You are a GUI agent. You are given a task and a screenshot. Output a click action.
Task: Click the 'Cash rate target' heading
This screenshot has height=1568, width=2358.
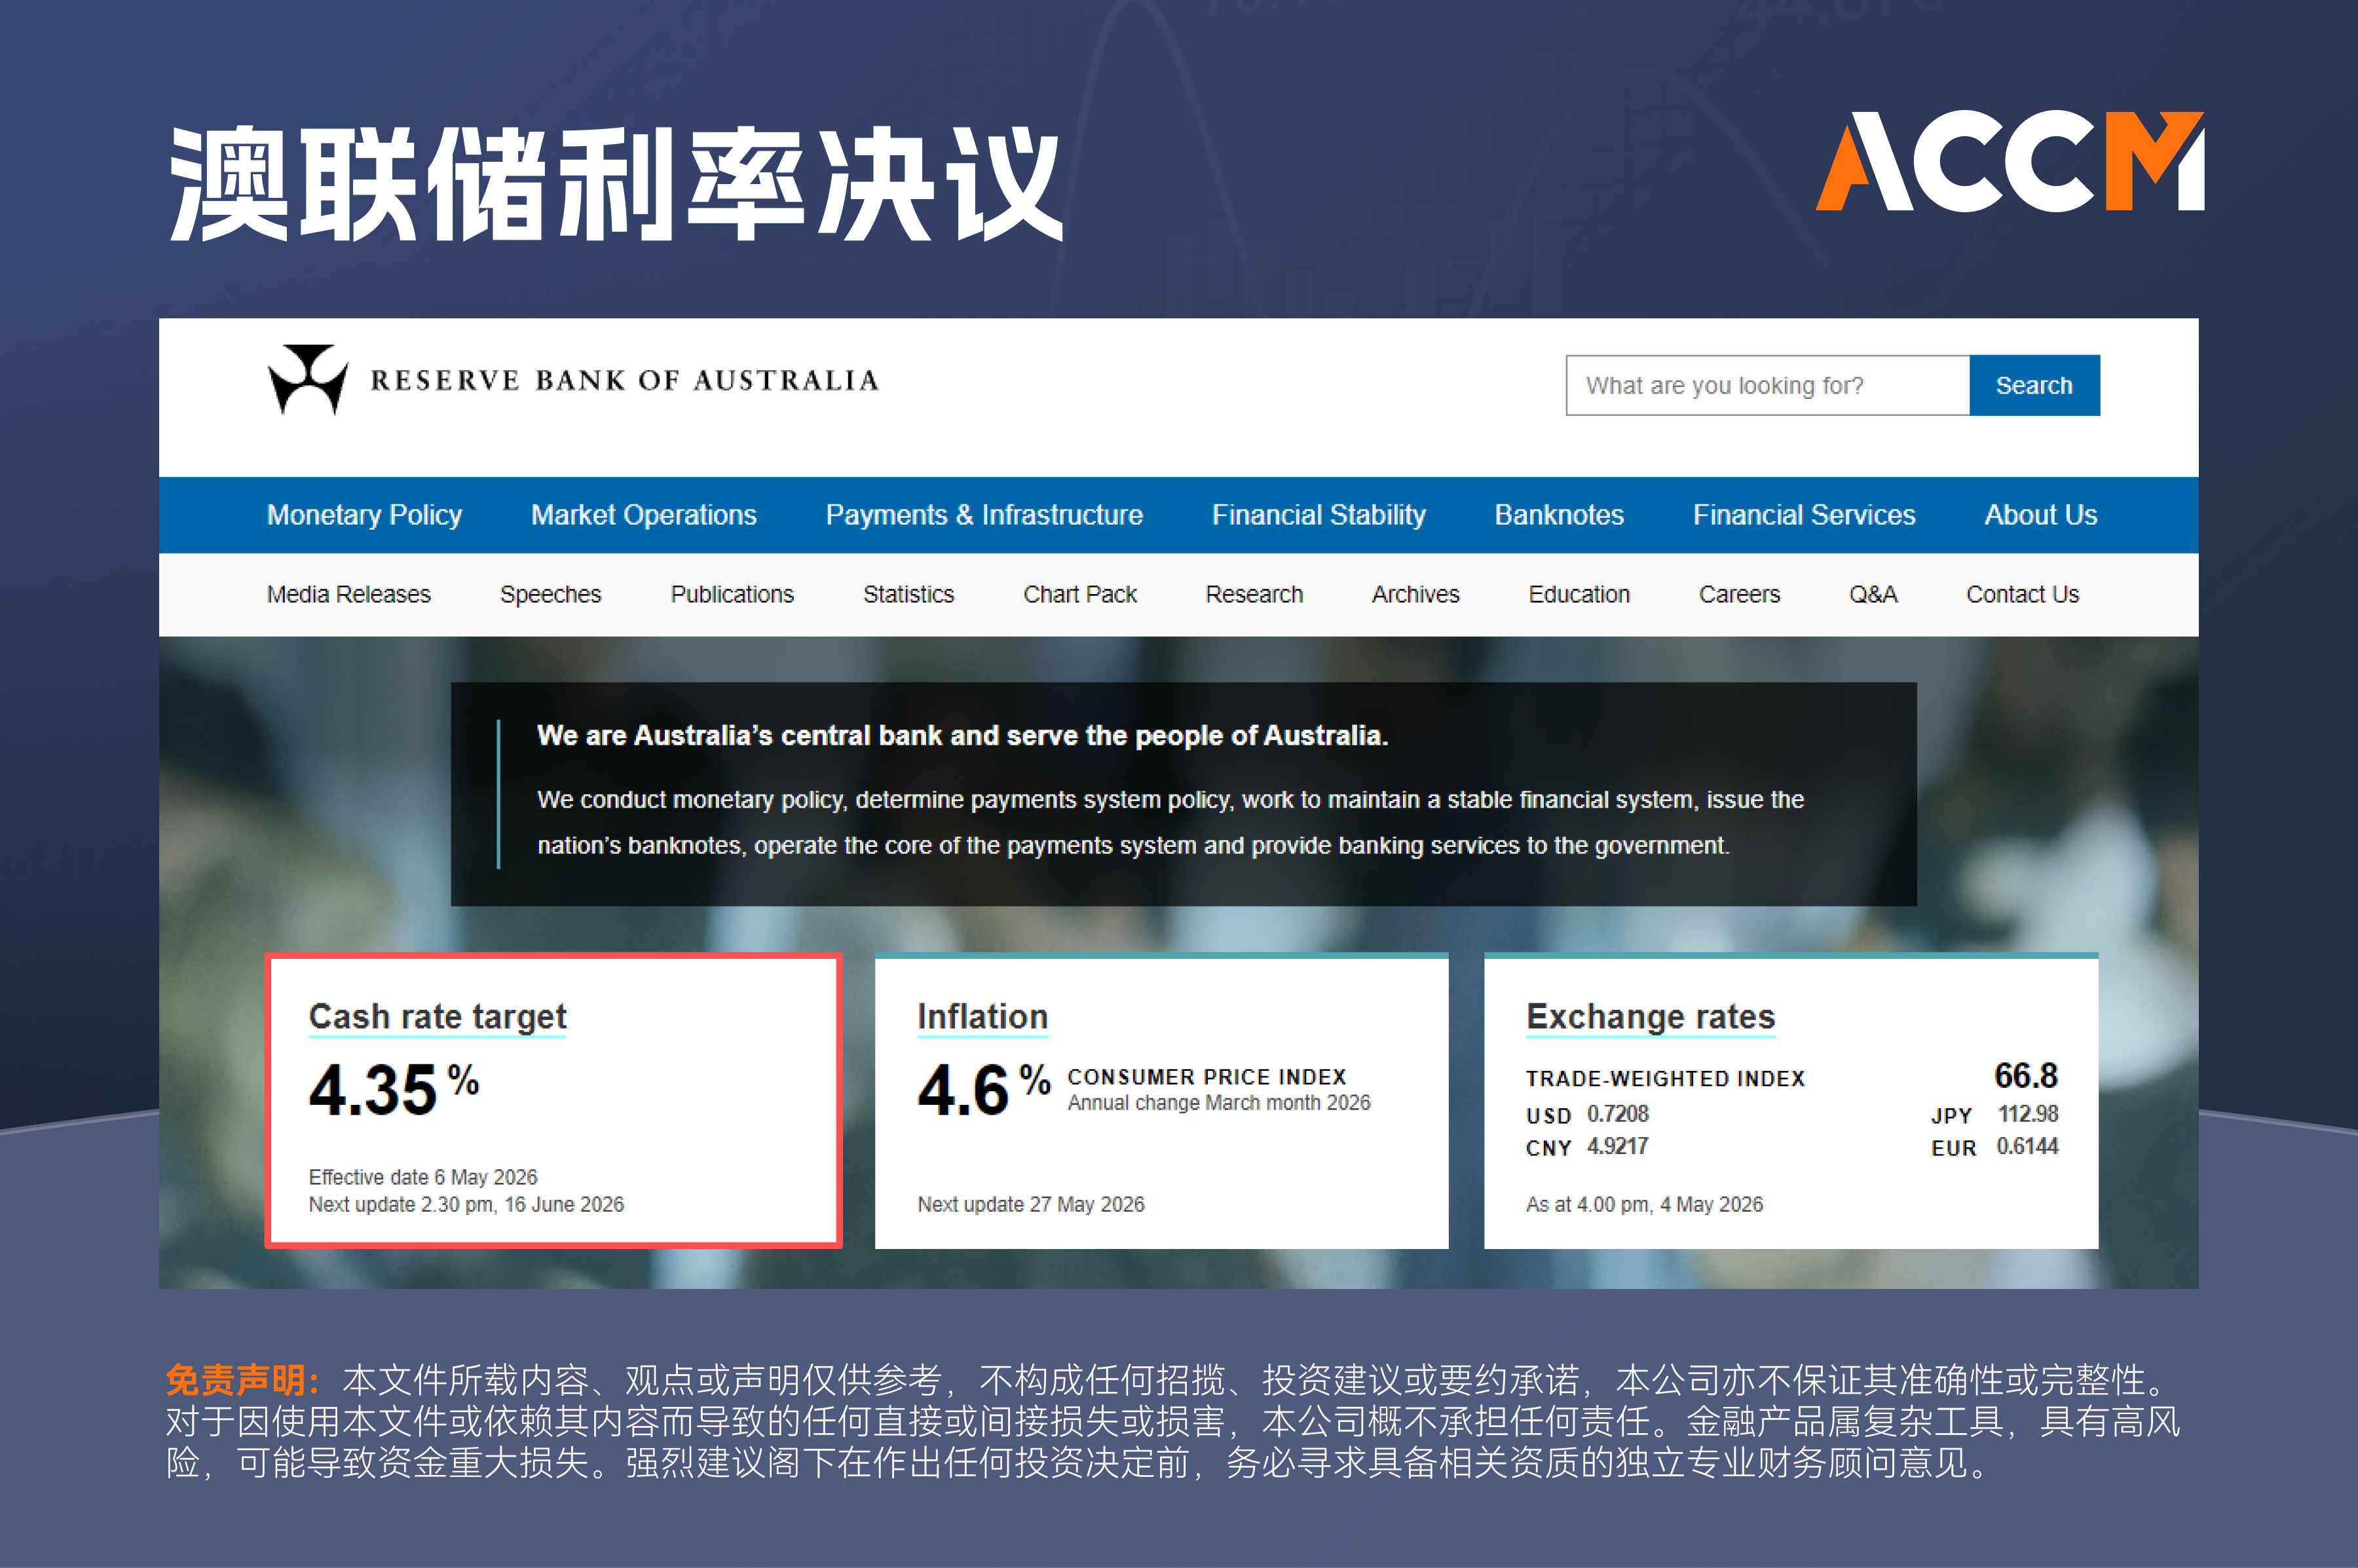[437, 1017]
